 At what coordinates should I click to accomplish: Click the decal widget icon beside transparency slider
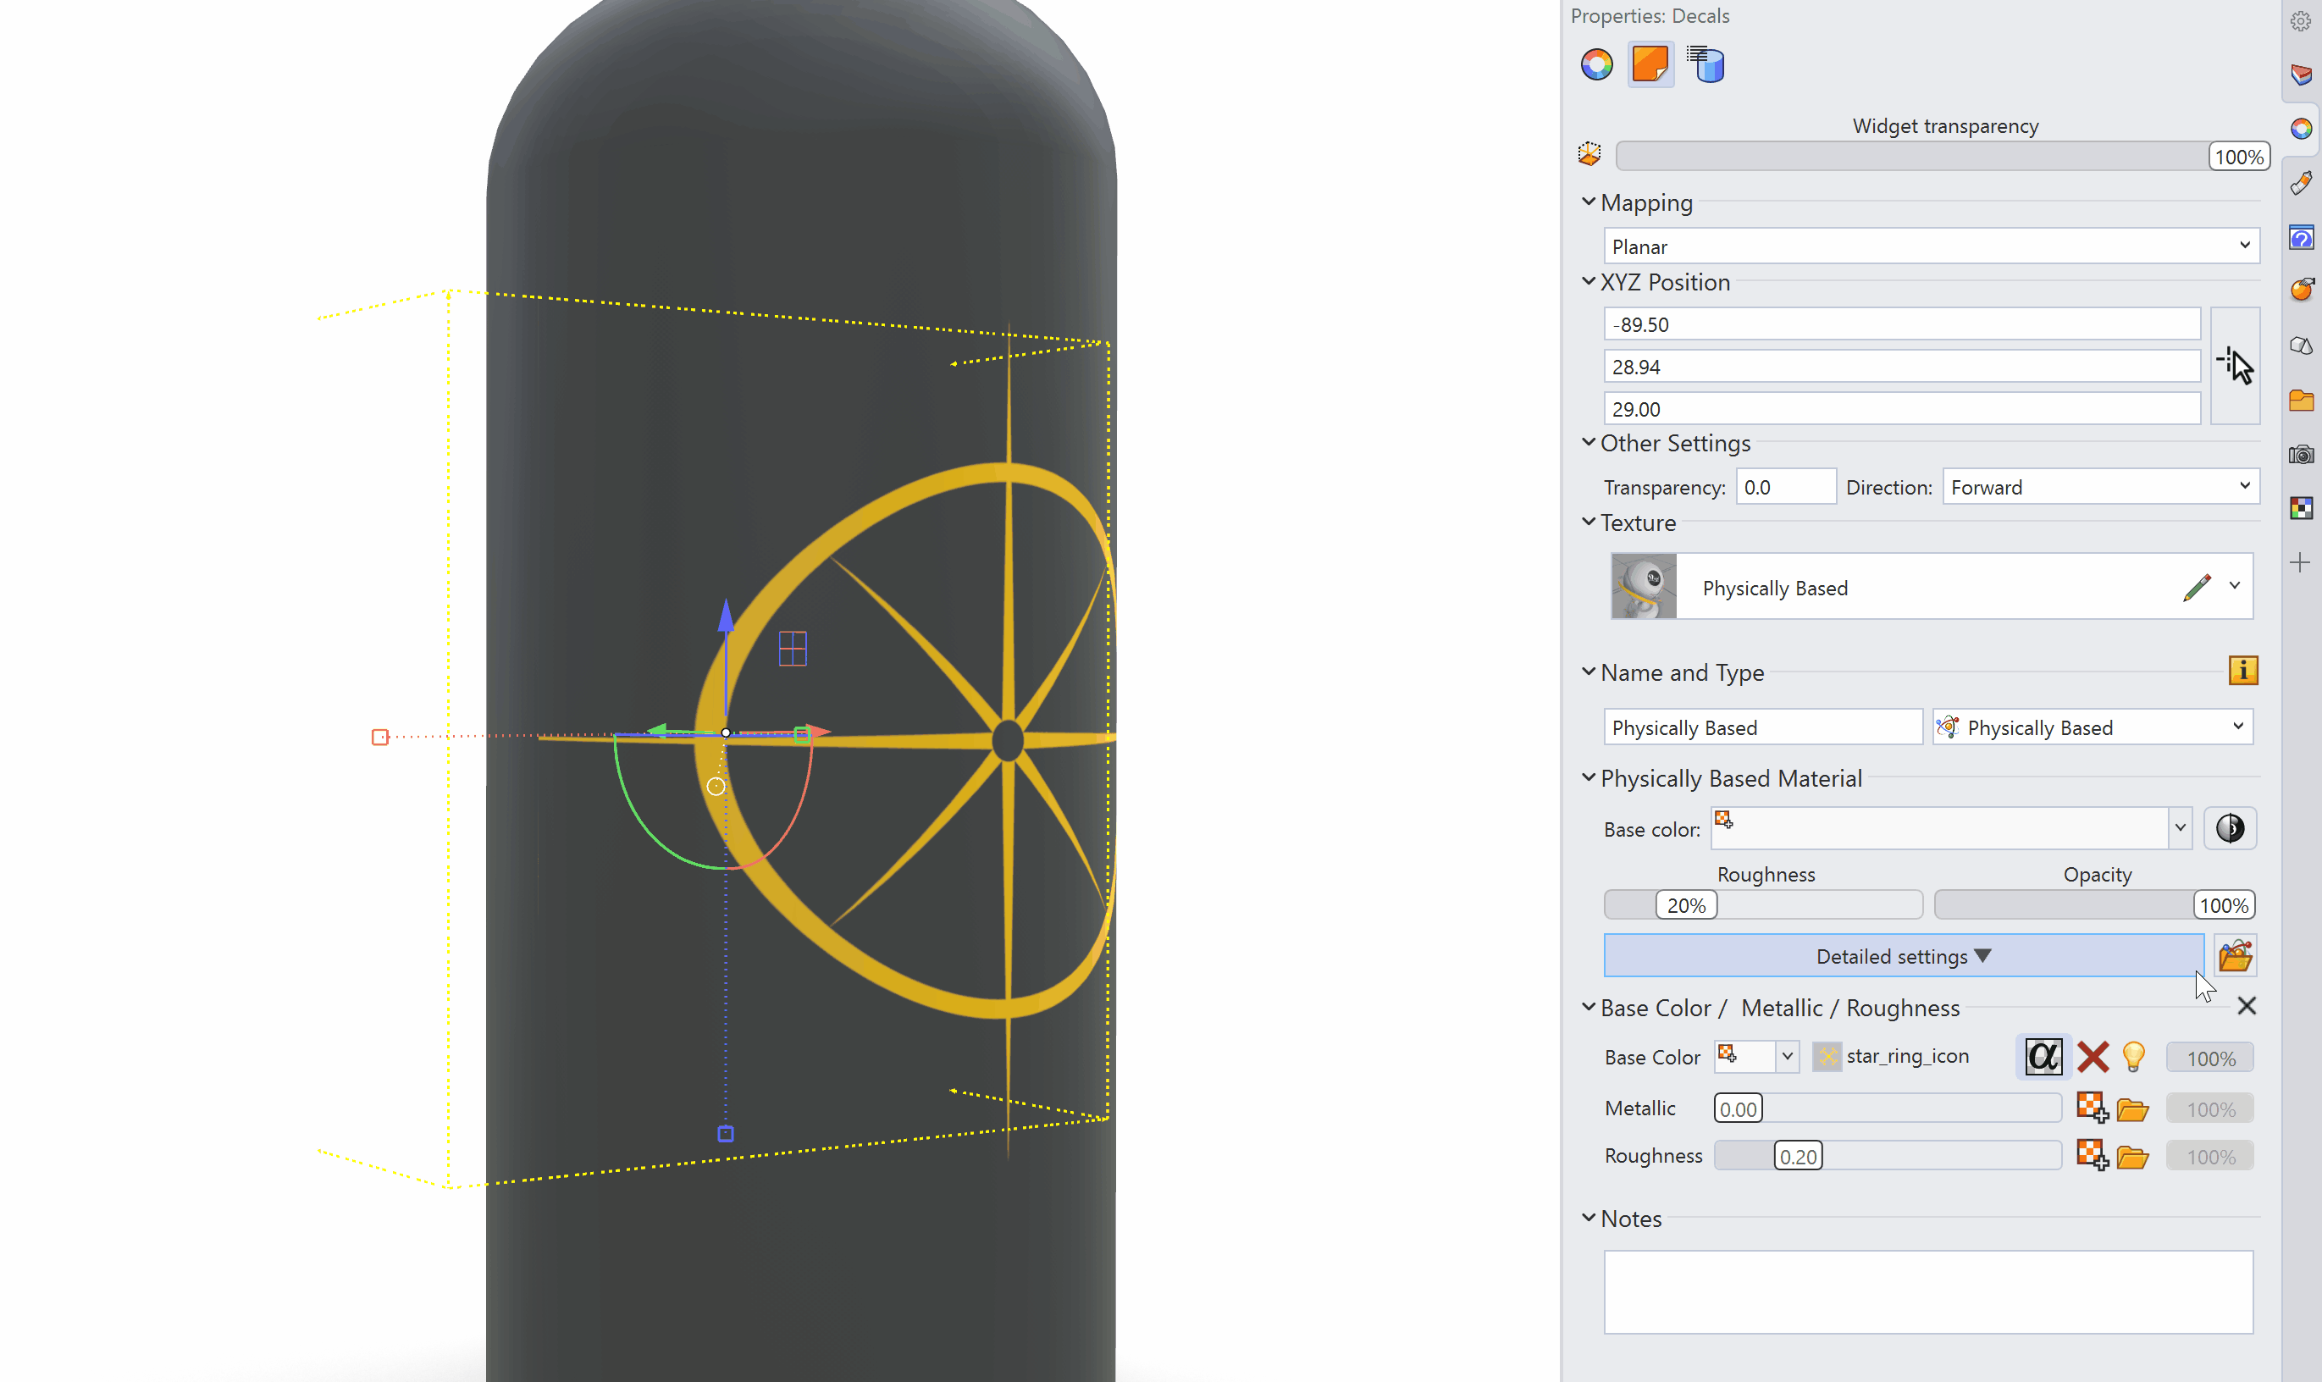[x=1589, y=155]
